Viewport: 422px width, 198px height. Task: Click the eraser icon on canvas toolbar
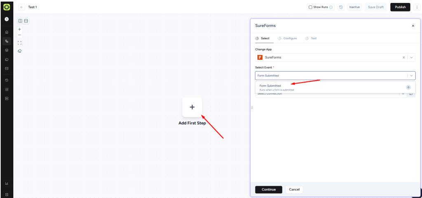19,51
